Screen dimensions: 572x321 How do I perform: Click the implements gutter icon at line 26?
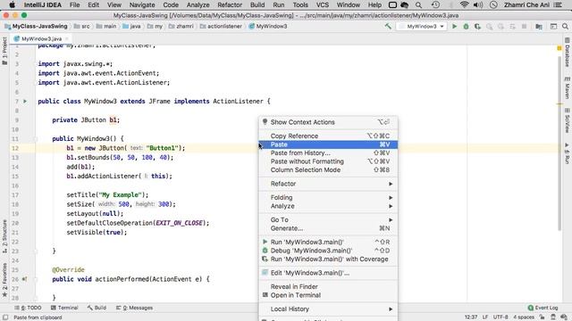click(x=24, y=279)
